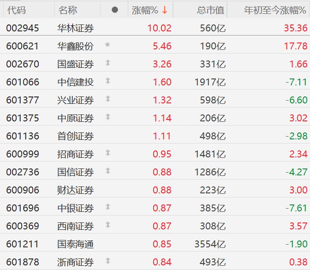The height and width of the screenshot is (270, 310).
Task: Click the arrow icon beside 浙商证券
Action: pyautogui.click(x=108, y=261)
